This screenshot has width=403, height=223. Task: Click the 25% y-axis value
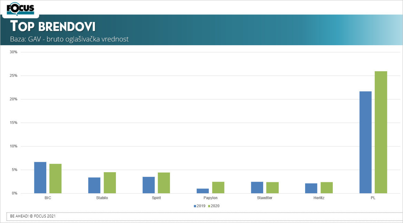pos(14,76)
